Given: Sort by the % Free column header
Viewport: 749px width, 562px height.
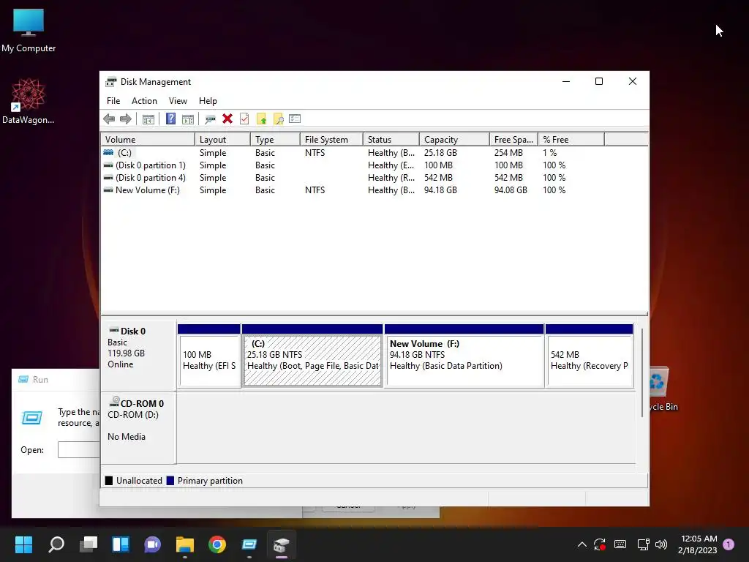Looking at the screenshot, I should pos(571,140).
